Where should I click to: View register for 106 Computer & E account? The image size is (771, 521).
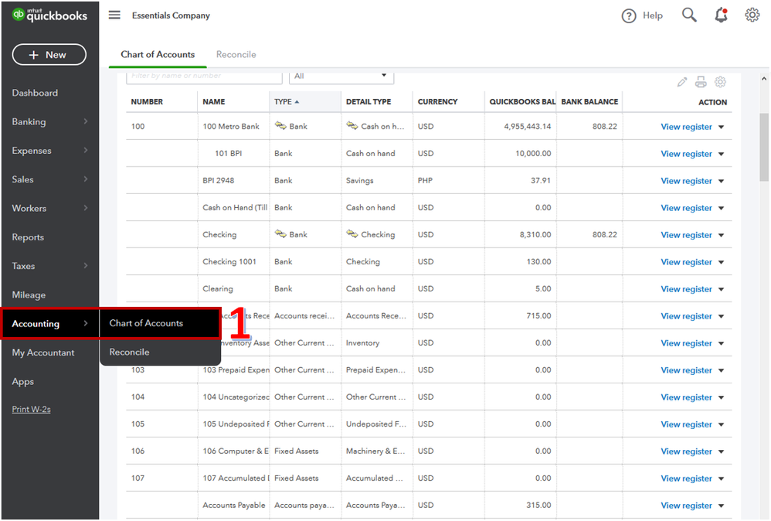(x=686, y=451)
